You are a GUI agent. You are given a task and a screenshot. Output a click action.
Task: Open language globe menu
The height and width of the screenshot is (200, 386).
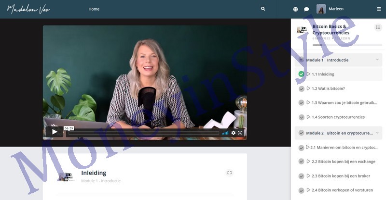pos(296,9)
